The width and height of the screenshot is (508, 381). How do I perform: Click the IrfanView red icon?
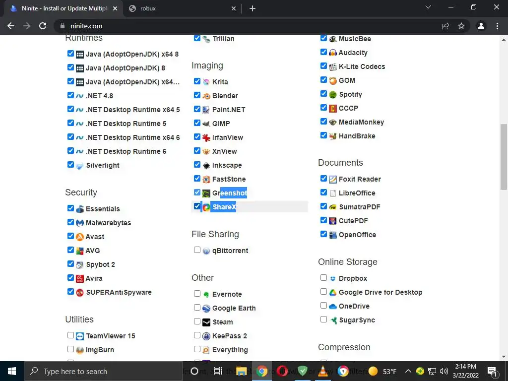pyautogui.click(x=206, y=138)
